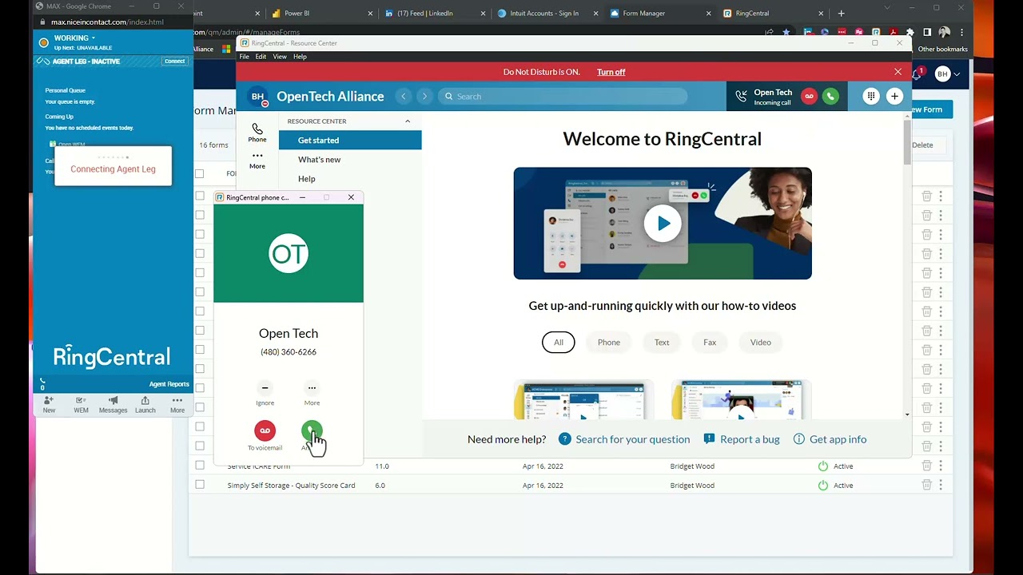Send call to voicemail in phone popup
The width and height of the screenshot is (1023, 575).
pyautogui.click(x=265, y=431)
